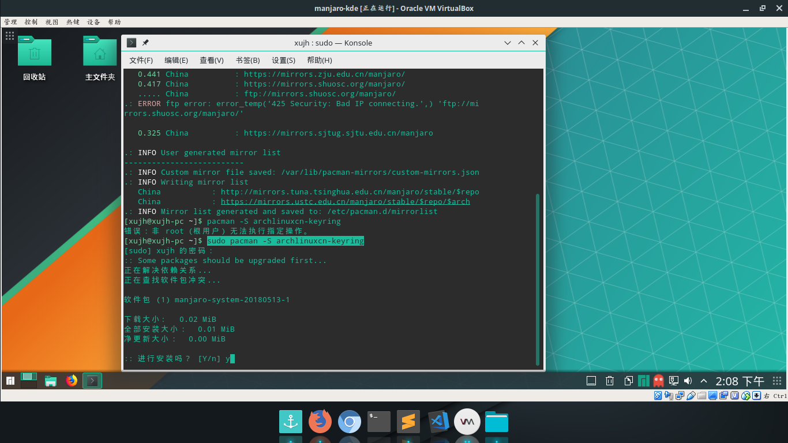Open the trash tray icon
The image size is (788, 443).
point(610,381)
